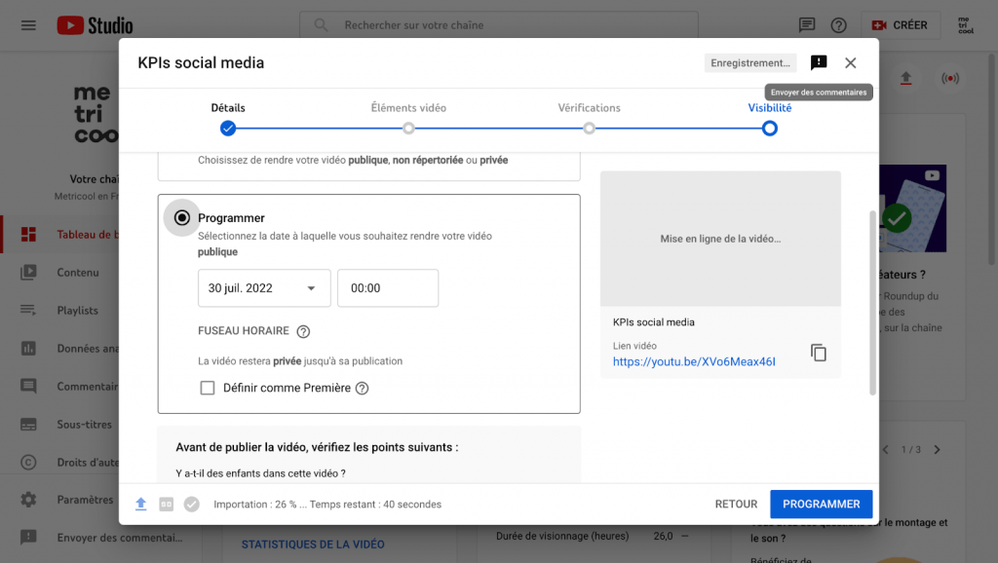Image resolution: width=998 pixels, height=563 pixels.
Task: Click the PROGRAMMER button
Action: point(821,504)
